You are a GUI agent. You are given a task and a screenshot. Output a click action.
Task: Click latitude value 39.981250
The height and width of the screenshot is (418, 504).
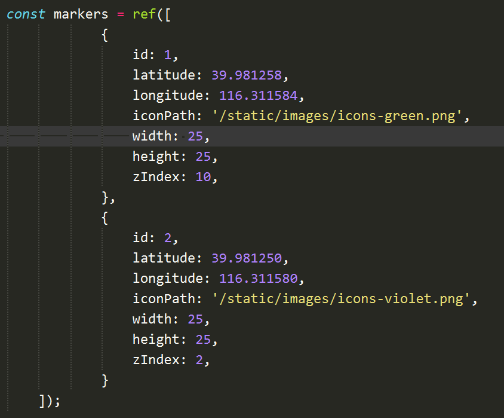click(247, 258)
